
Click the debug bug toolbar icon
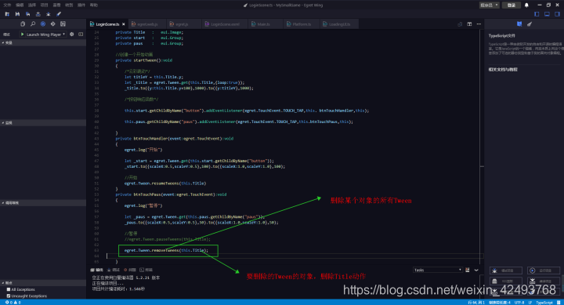coord(49,14)
